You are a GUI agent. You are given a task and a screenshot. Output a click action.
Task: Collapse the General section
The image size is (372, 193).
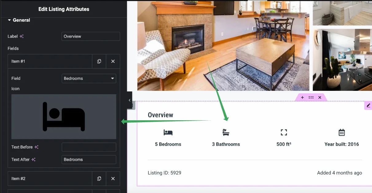click(19, 20)
